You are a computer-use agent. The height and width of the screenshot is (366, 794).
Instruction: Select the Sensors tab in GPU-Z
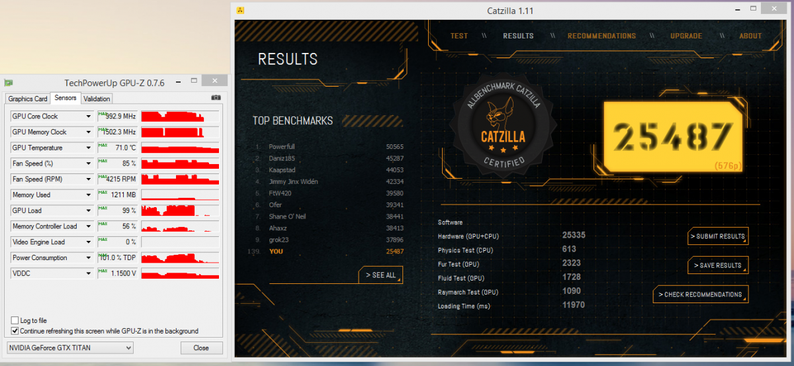66,98
